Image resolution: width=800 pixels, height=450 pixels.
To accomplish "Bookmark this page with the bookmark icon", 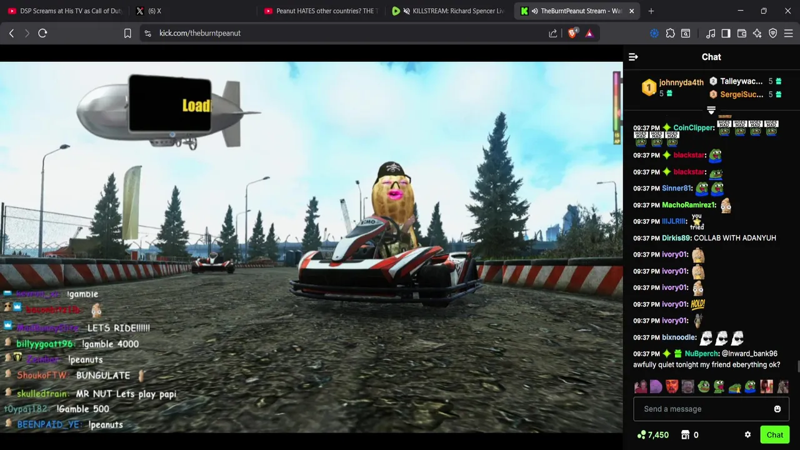I will pos(127,33).
